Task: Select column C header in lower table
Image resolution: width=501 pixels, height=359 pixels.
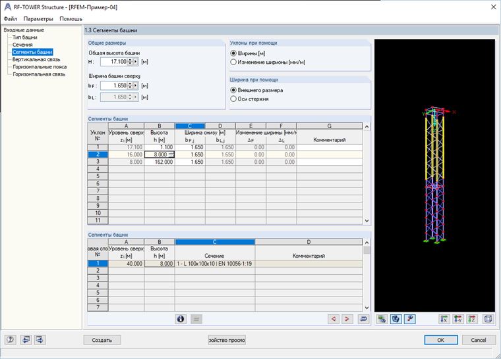Action: point(215,242)
